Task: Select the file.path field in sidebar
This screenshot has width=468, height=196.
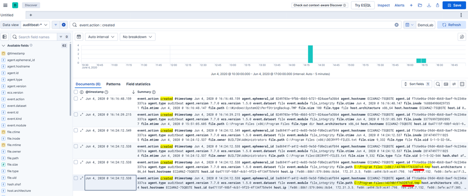Action: click(13, 158)
